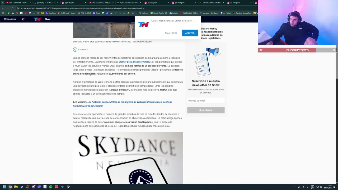Open the Santiago Nicolas Fe bookmark
The image size is (338, 190).
tap(242, 13)
